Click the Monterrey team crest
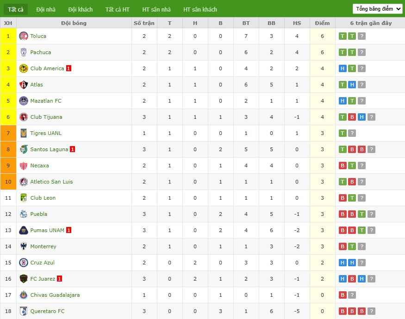Screen dimensions: 405x319 coord(24,246)
